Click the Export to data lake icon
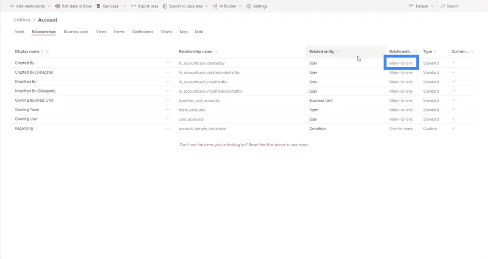 (x=165, y=6)
